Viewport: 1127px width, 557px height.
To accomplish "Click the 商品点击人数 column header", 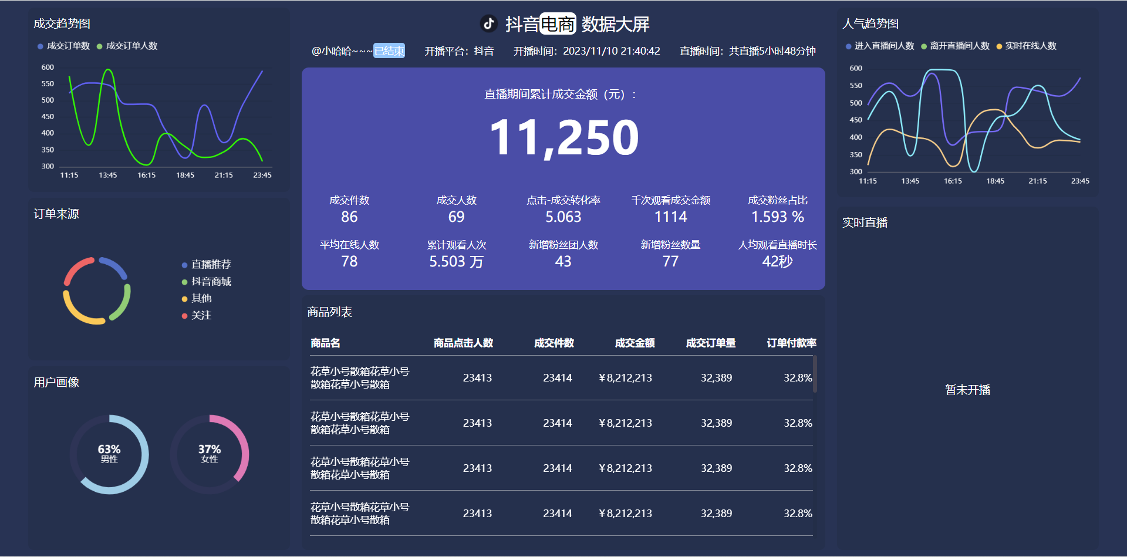I will (463, 343).
